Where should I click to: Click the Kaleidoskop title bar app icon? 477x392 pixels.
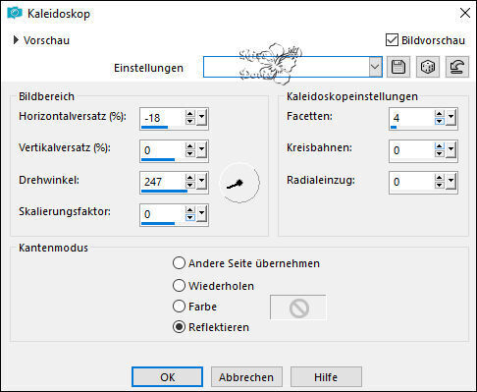pyautogui.click(x=15, y=14)
